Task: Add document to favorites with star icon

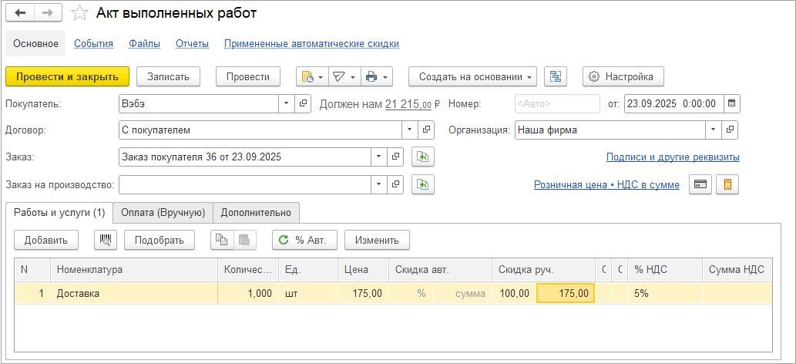Action: click(x=79, y=13)
